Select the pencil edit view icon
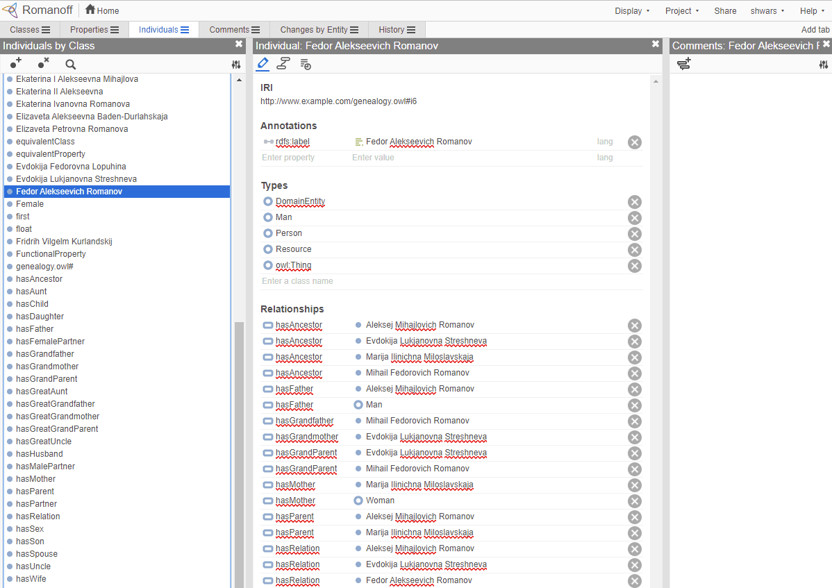This screenshot has width=832, height=588. click(x=263, y=64)
